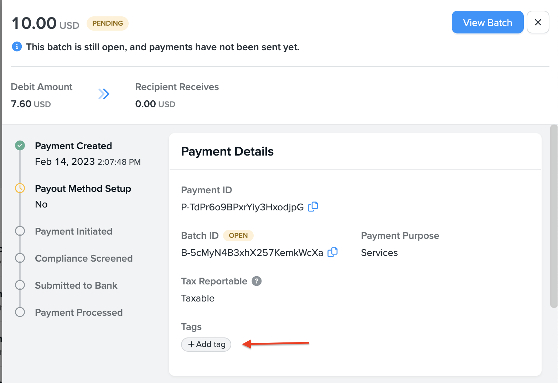Click the green Payment Created checkmark

(x=20, y=146)
